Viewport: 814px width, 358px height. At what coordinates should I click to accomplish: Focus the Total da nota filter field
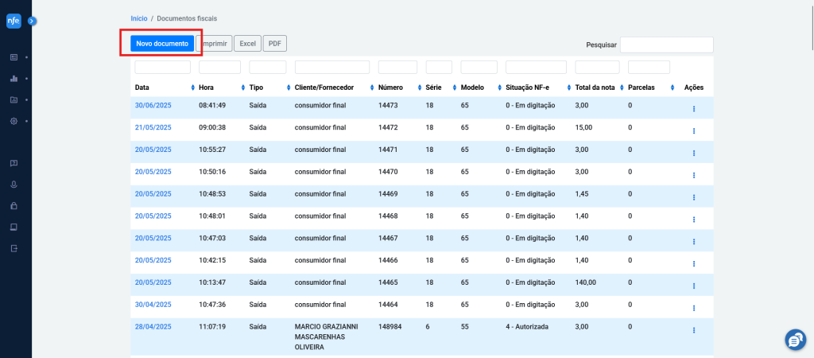click(x=598, y=67)
